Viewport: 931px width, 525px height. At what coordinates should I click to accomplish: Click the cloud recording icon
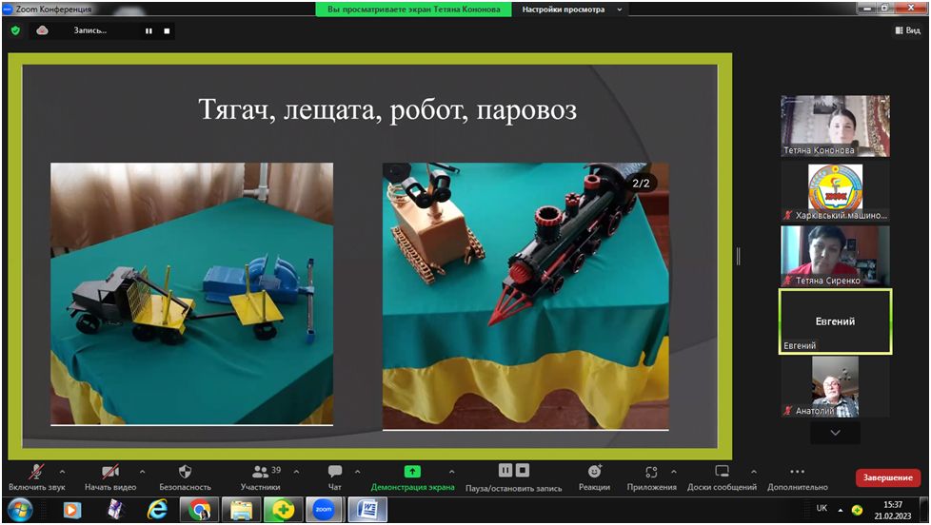[42, 30]
